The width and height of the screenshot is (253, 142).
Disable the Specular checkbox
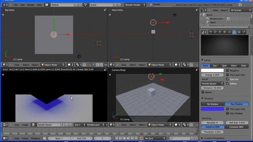[x=228, y=79]
